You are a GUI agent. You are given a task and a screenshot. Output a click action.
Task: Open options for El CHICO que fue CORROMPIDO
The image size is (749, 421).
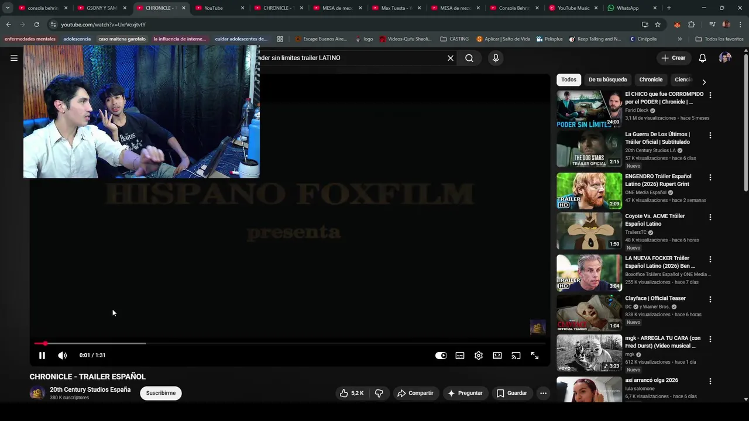[710, 95]
